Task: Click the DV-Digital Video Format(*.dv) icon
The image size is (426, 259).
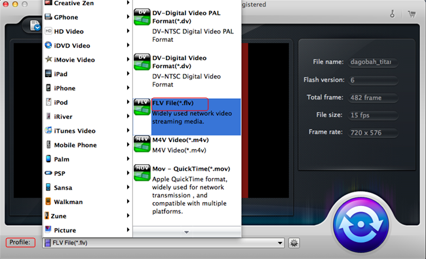Action: [x=142, y=62]
